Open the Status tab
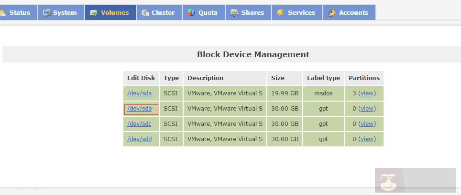Screen dimensions: 461x195 (x=20, y=13)
